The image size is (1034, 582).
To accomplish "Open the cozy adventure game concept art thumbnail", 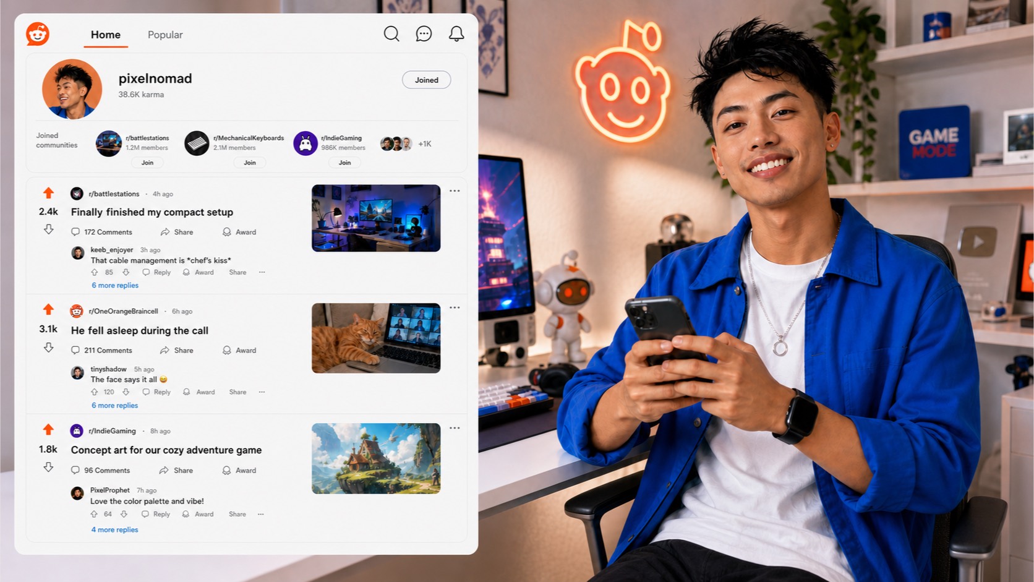I will pyautogui.click(x=376, y=458).
